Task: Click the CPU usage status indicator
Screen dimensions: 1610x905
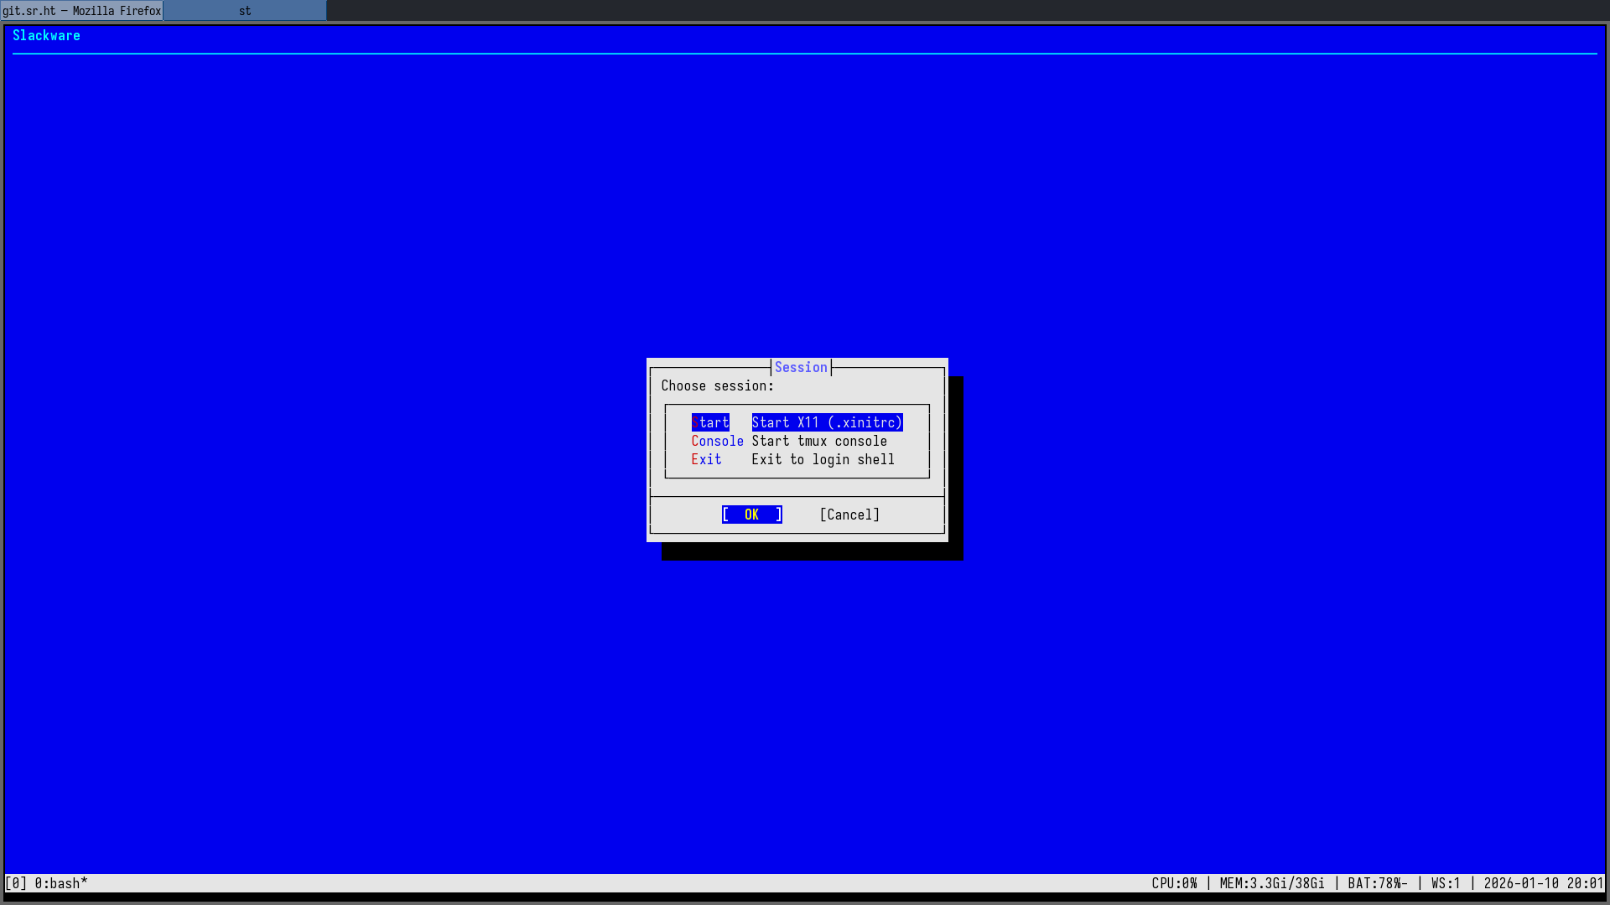Action: point(1174,883)
